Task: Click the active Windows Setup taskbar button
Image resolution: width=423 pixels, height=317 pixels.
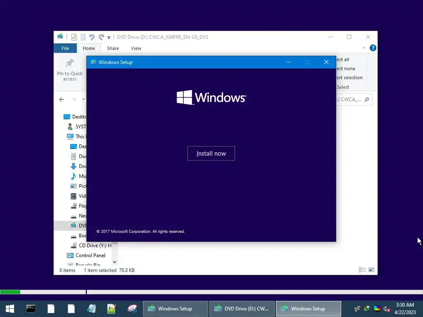Action: (x=308, y=309)
